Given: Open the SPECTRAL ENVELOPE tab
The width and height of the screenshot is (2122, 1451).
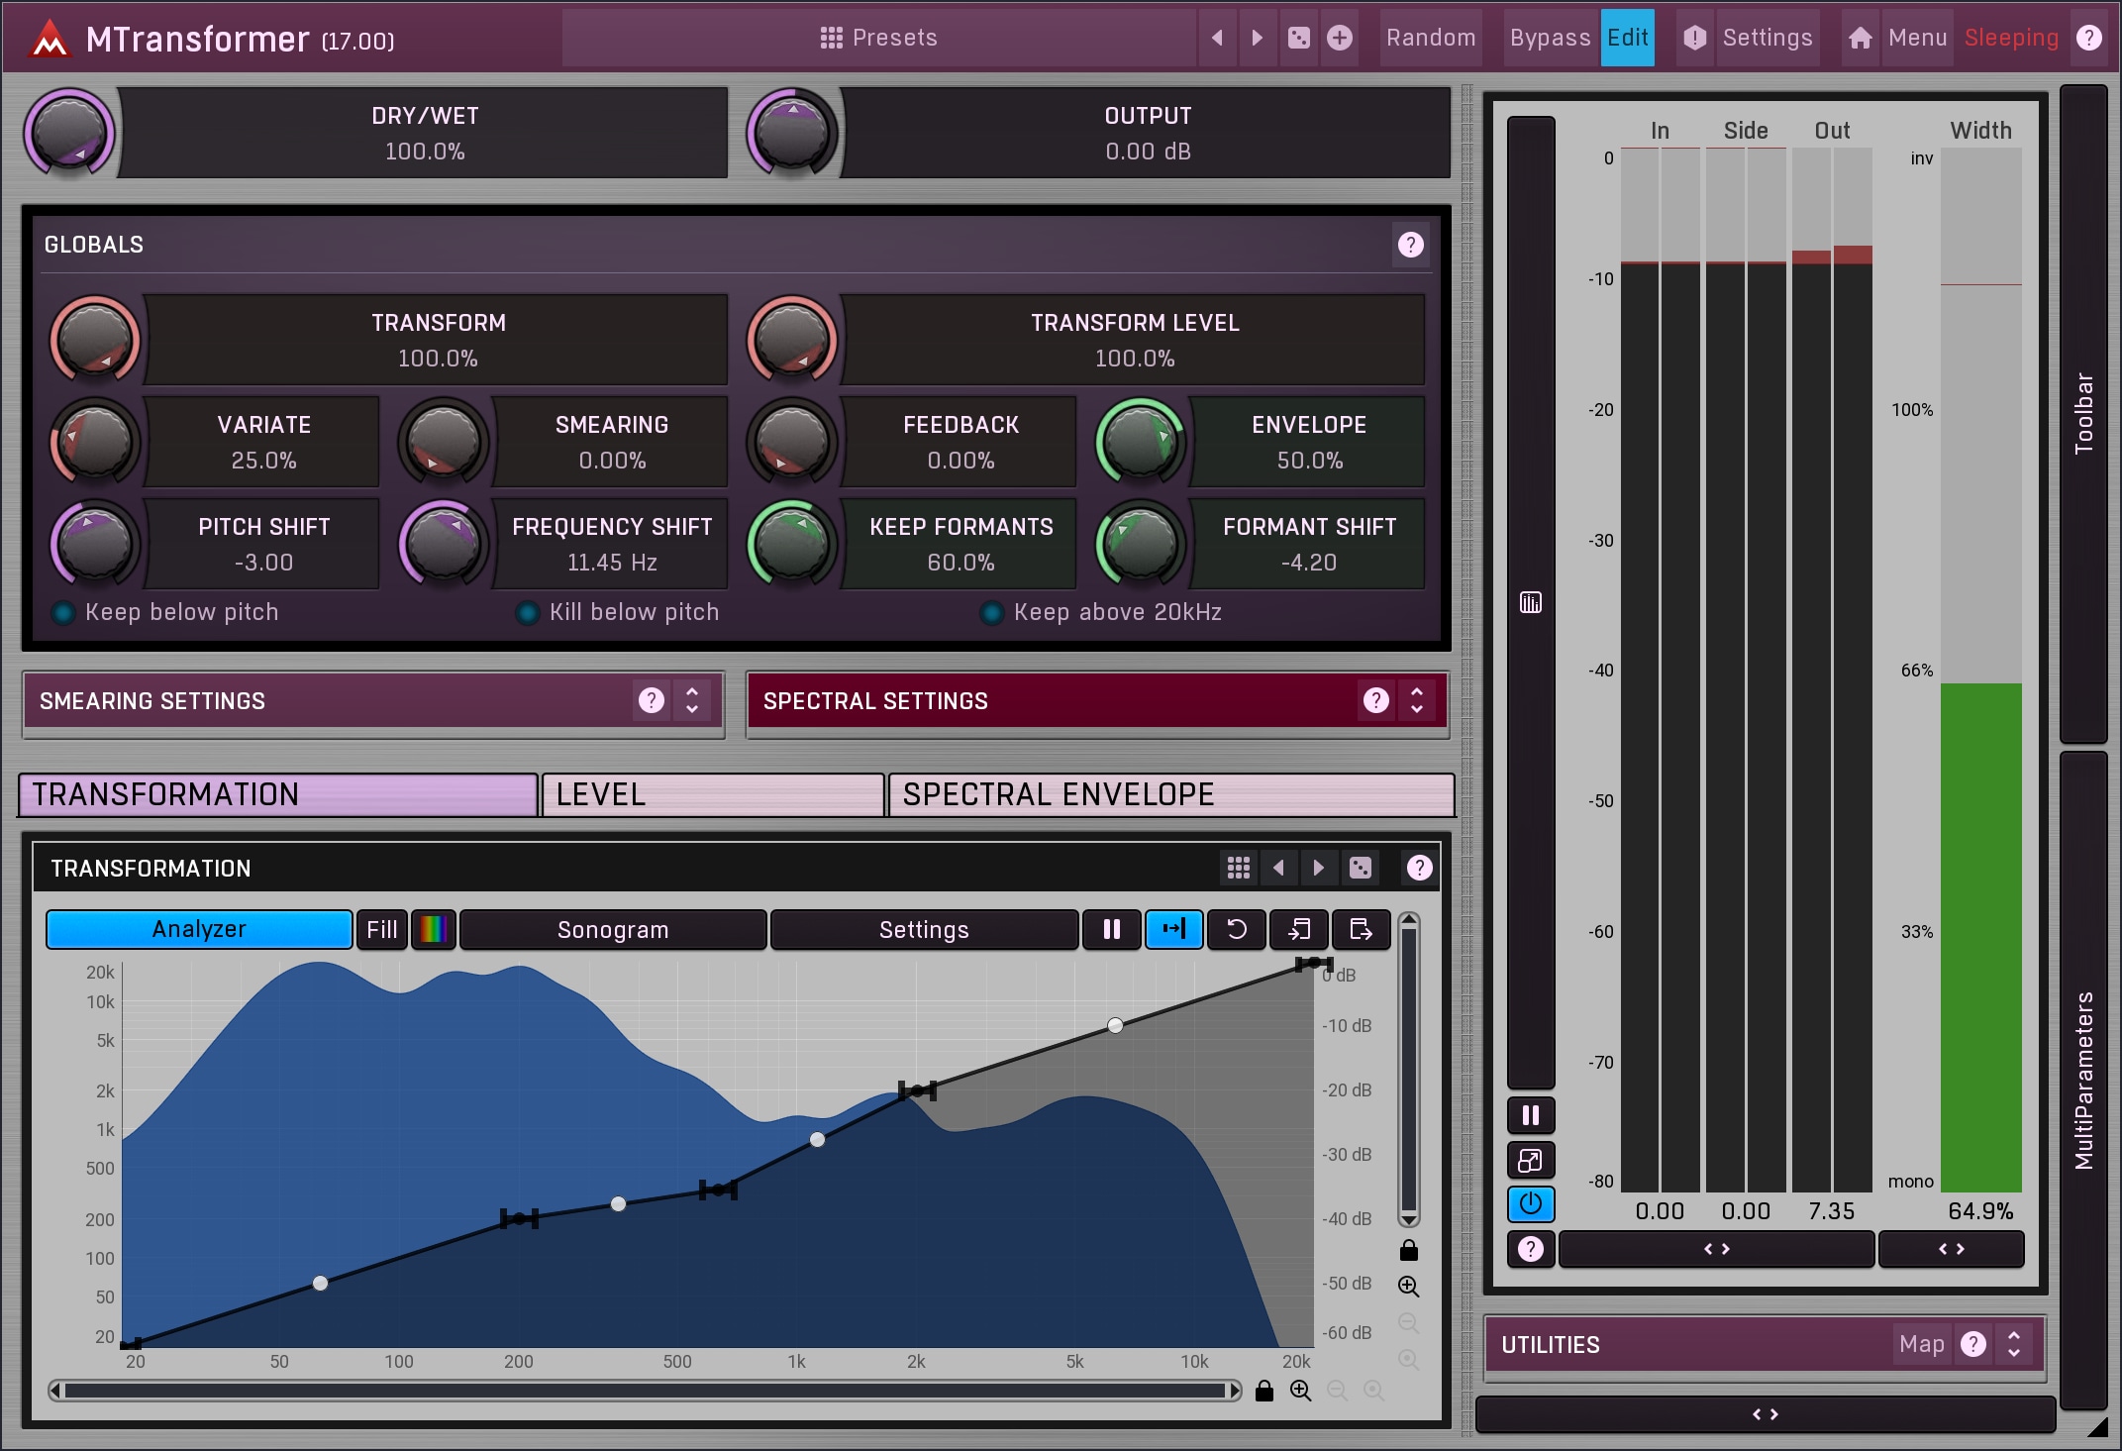Looking at the screenshot, I should [x=1170, y=794].
